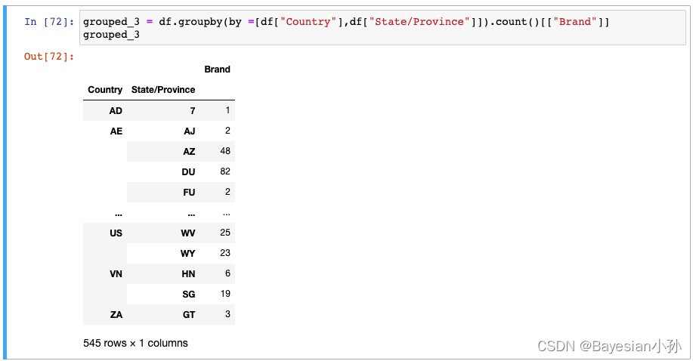Select the AE country row label
The image size is (693, 361).
[x=116, y=131]
